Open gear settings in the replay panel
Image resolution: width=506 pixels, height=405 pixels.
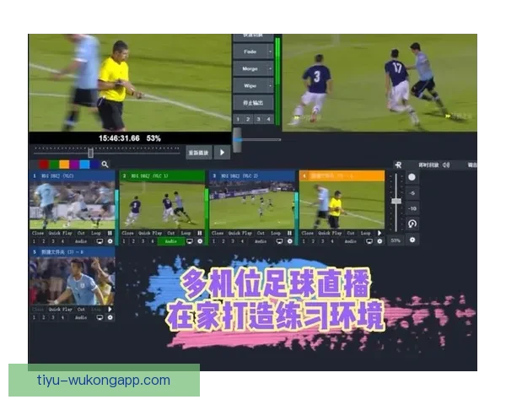412,240
